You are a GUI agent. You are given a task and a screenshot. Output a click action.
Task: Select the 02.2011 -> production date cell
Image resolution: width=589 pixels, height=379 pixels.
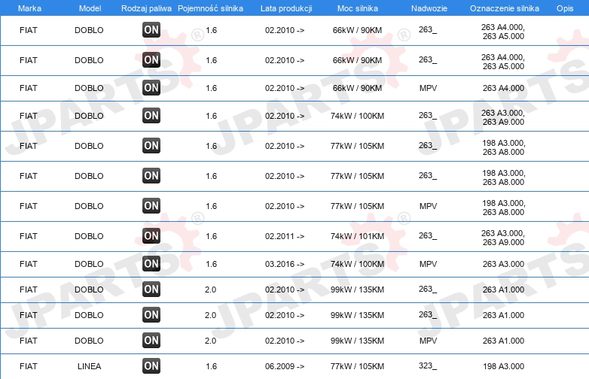click(x=285, y=236)
